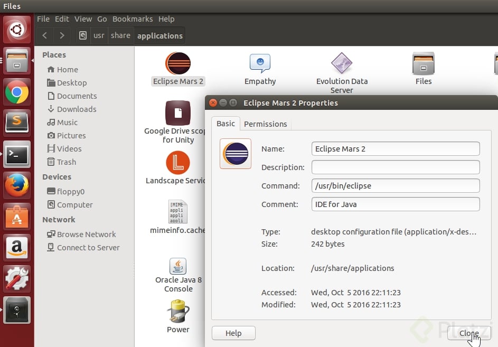
Task: Click the root drive icon in the path bar
Action: click(83, 35)
